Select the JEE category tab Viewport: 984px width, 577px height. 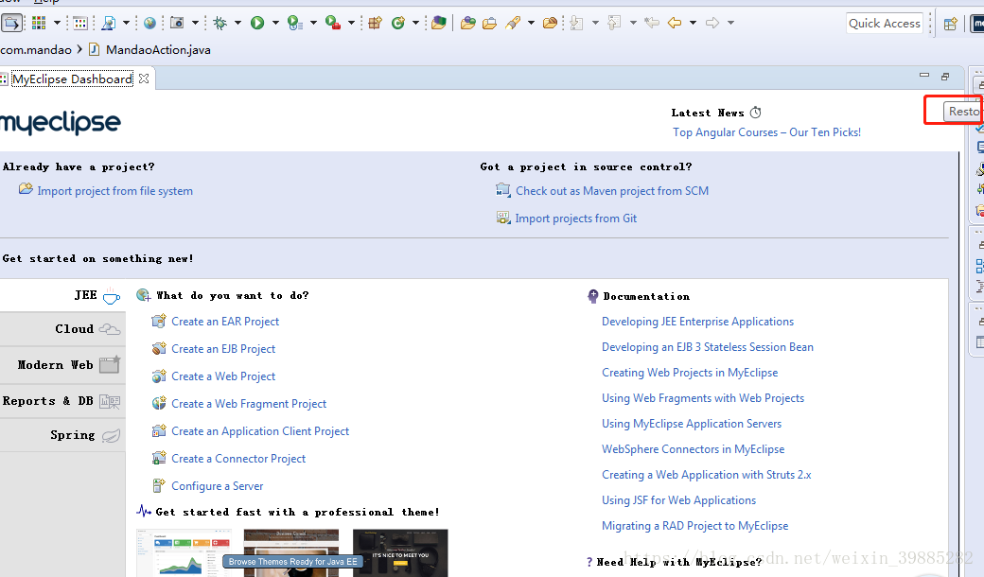(62, 295)
